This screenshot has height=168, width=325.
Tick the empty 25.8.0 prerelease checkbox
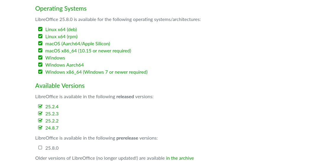point(40,148)
